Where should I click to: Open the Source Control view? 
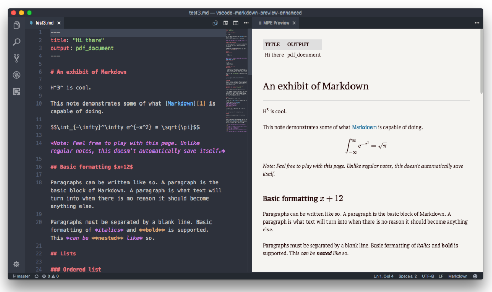click(x=17, y=58)
